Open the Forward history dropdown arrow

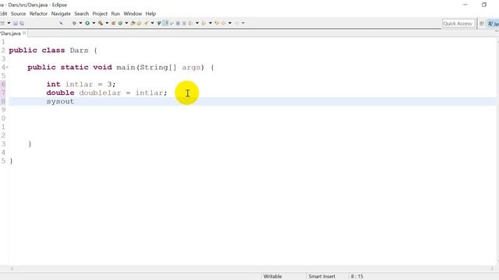coord(243,23)
